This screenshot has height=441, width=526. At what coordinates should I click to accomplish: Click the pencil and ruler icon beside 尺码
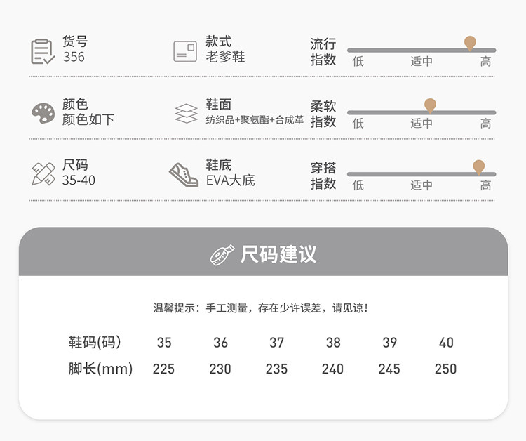coord(43,174)
